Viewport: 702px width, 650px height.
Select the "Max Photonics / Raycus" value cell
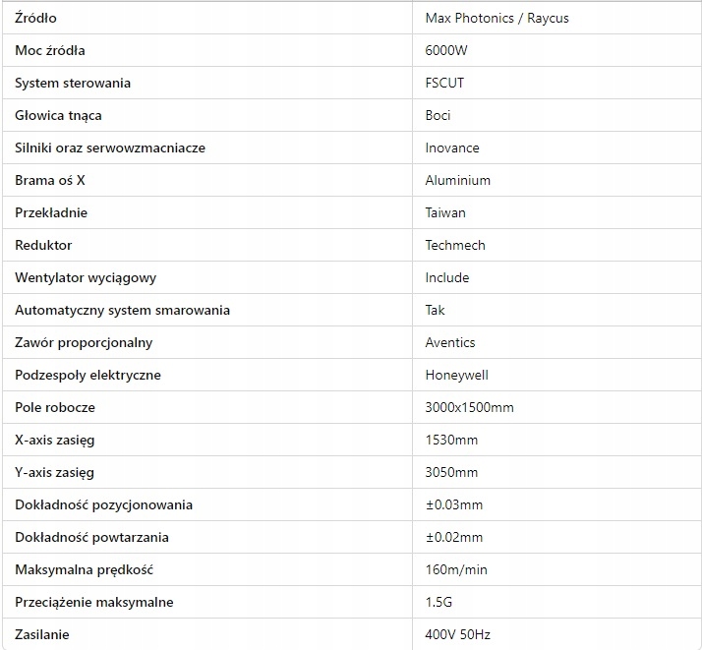coord(497,18)
